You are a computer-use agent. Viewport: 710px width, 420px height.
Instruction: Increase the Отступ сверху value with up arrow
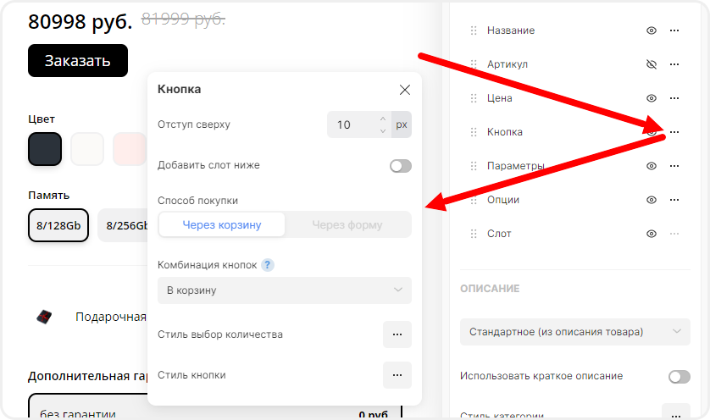tap(383, 119)
